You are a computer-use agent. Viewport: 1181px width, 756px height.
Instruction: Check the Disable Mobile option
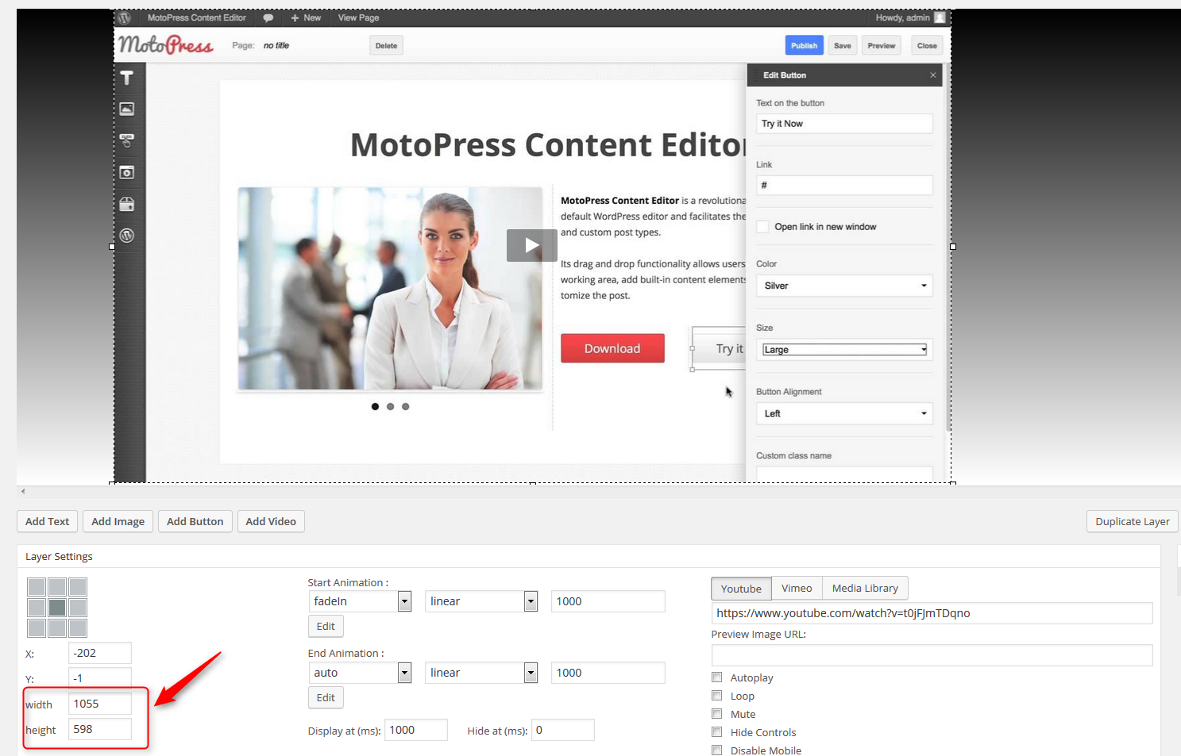717,750
